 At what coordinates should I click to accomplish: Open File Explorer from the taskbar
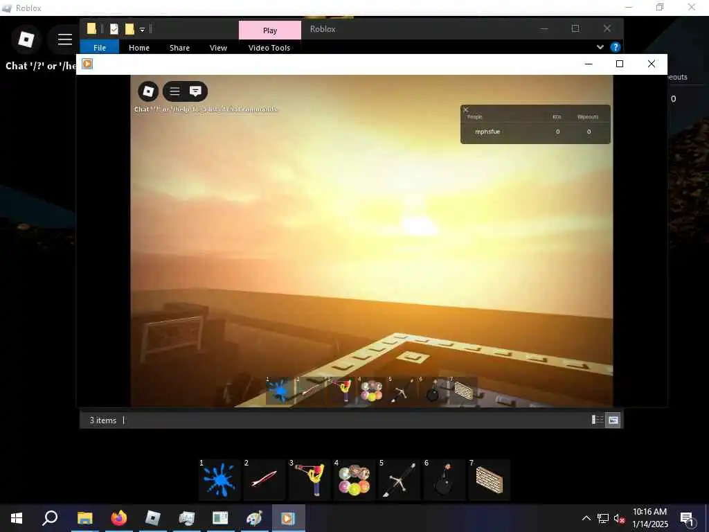[84, 518]
